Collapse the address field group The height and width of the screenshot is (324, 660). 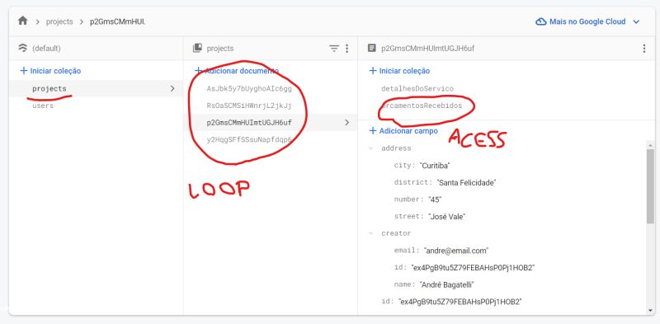pyautogui.click(x=370, y=148)
